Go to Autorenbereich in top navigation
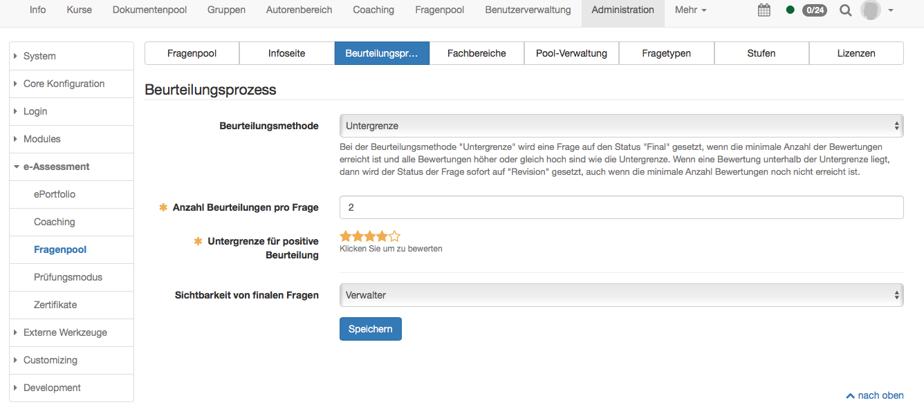The image size is (924, 407). 299,10
